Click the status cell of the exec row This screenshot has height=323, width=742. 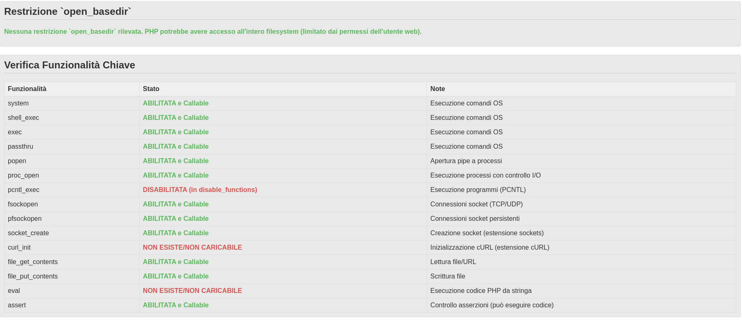pos(175,132)
